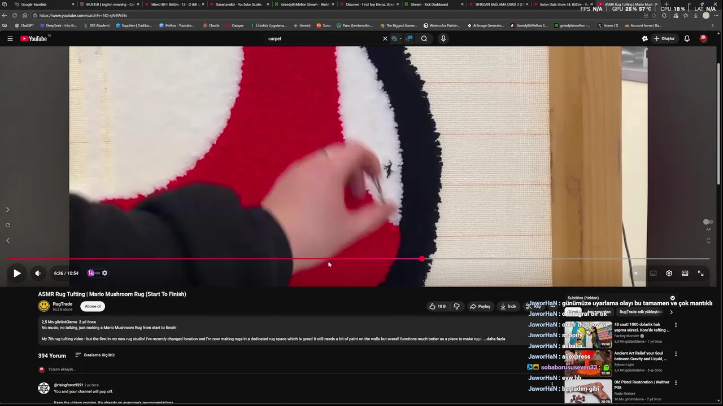723x406 pixels.
Task: Open the RugTrade channel name link
Action: (x=63, y=304)
